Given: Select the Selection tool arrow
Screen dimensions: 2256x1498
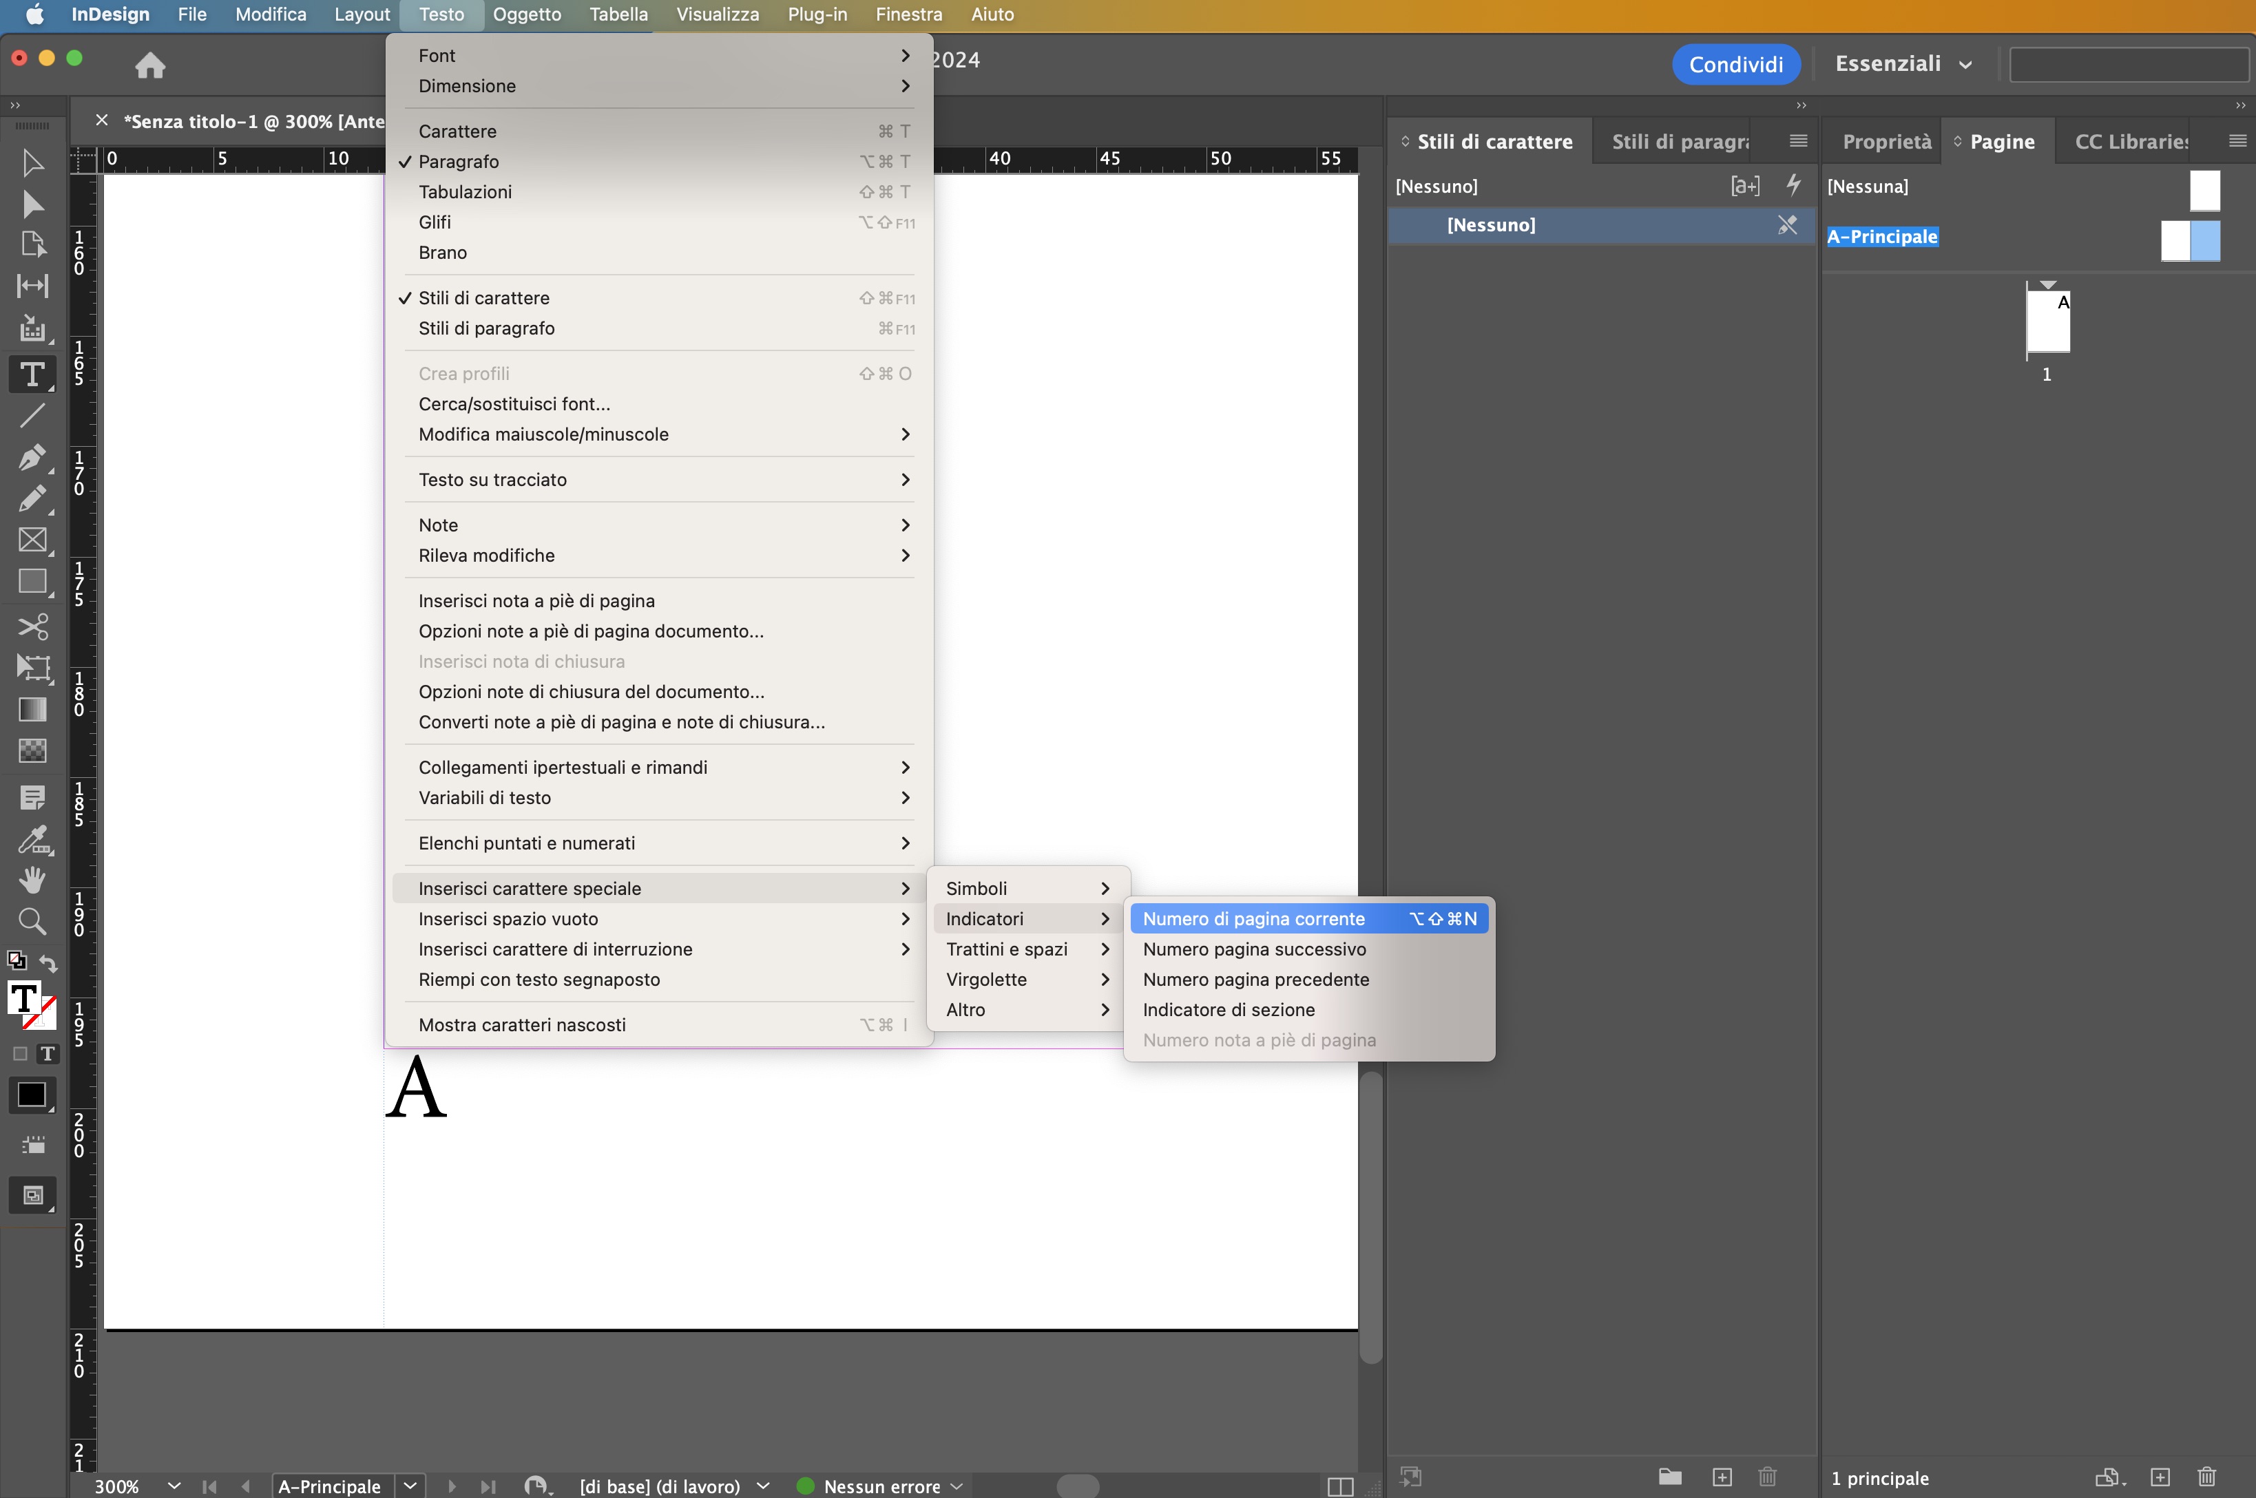Looking at the screenshot, I should (x=32, y=162).
